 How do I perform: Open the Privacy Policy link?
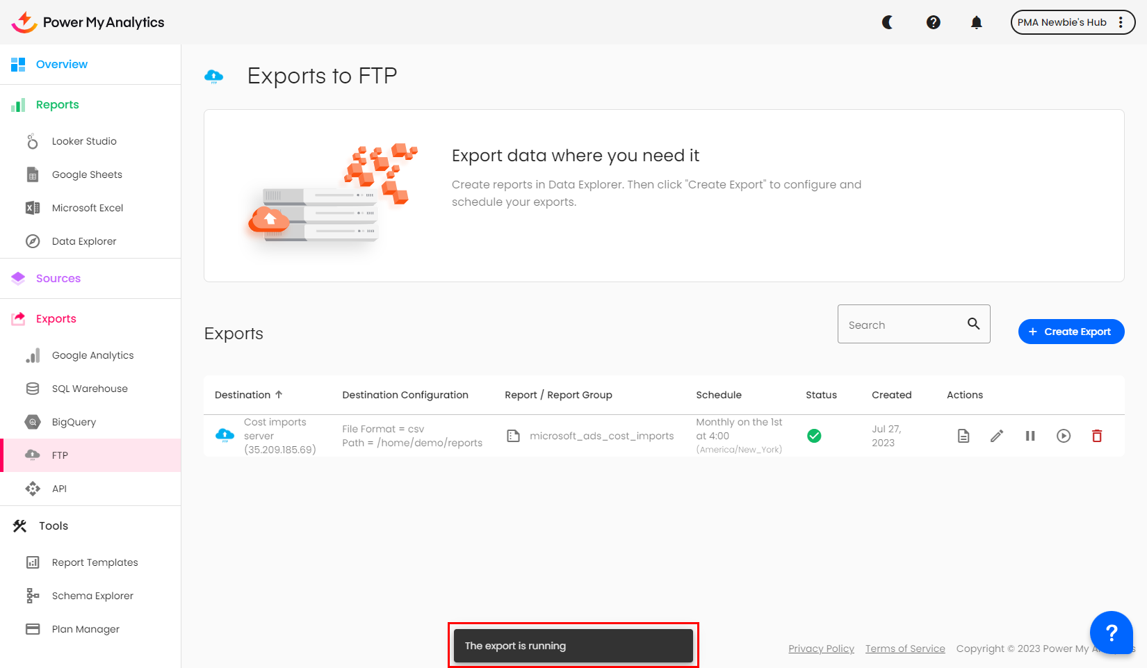point(821,649)
